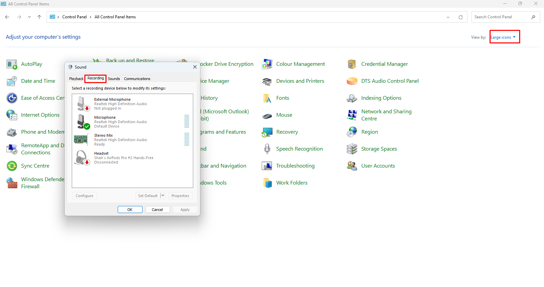Switch to the Playback tab
544x287 pixels.
pos(76,79)
